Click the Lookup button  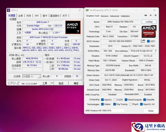point(149,22)
